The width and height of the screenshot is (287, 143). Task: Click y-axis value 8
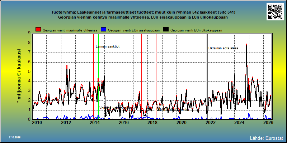coord(29,43)
